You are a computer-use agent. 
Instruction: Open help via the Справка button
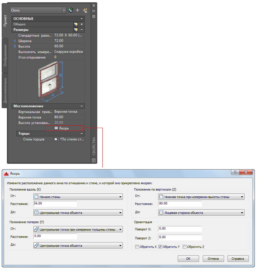[238, 259]
